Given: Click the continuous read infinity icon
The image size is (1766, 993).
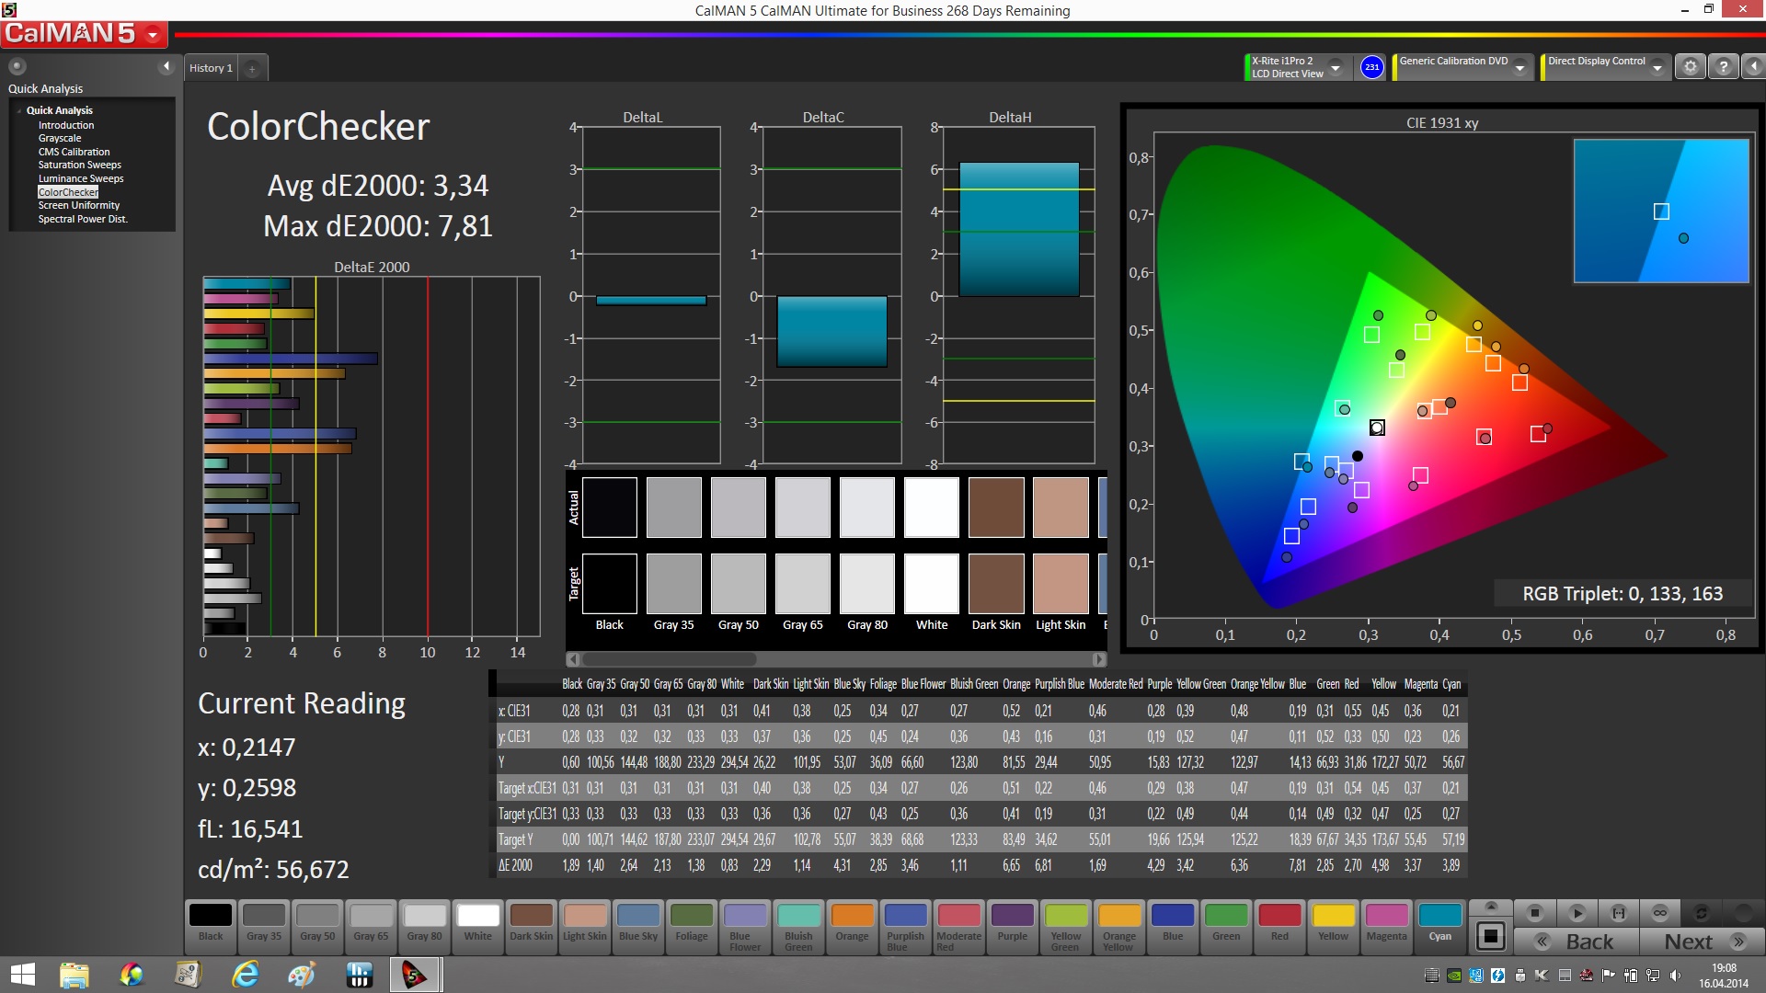Looking at the screenshot, I should point(1660,913).
